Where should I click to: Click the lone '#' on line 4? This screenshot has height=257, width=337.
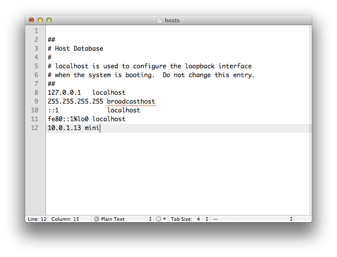(x=49, y=57)
